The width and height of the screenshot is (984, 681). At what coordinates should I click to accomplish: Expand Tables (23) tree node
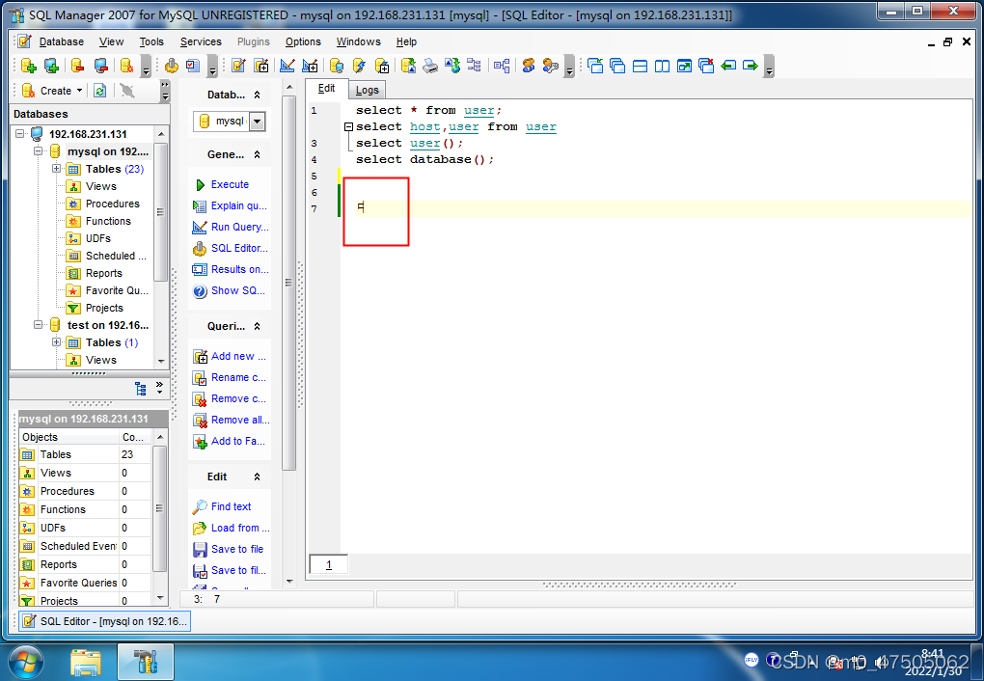[57, 169]
